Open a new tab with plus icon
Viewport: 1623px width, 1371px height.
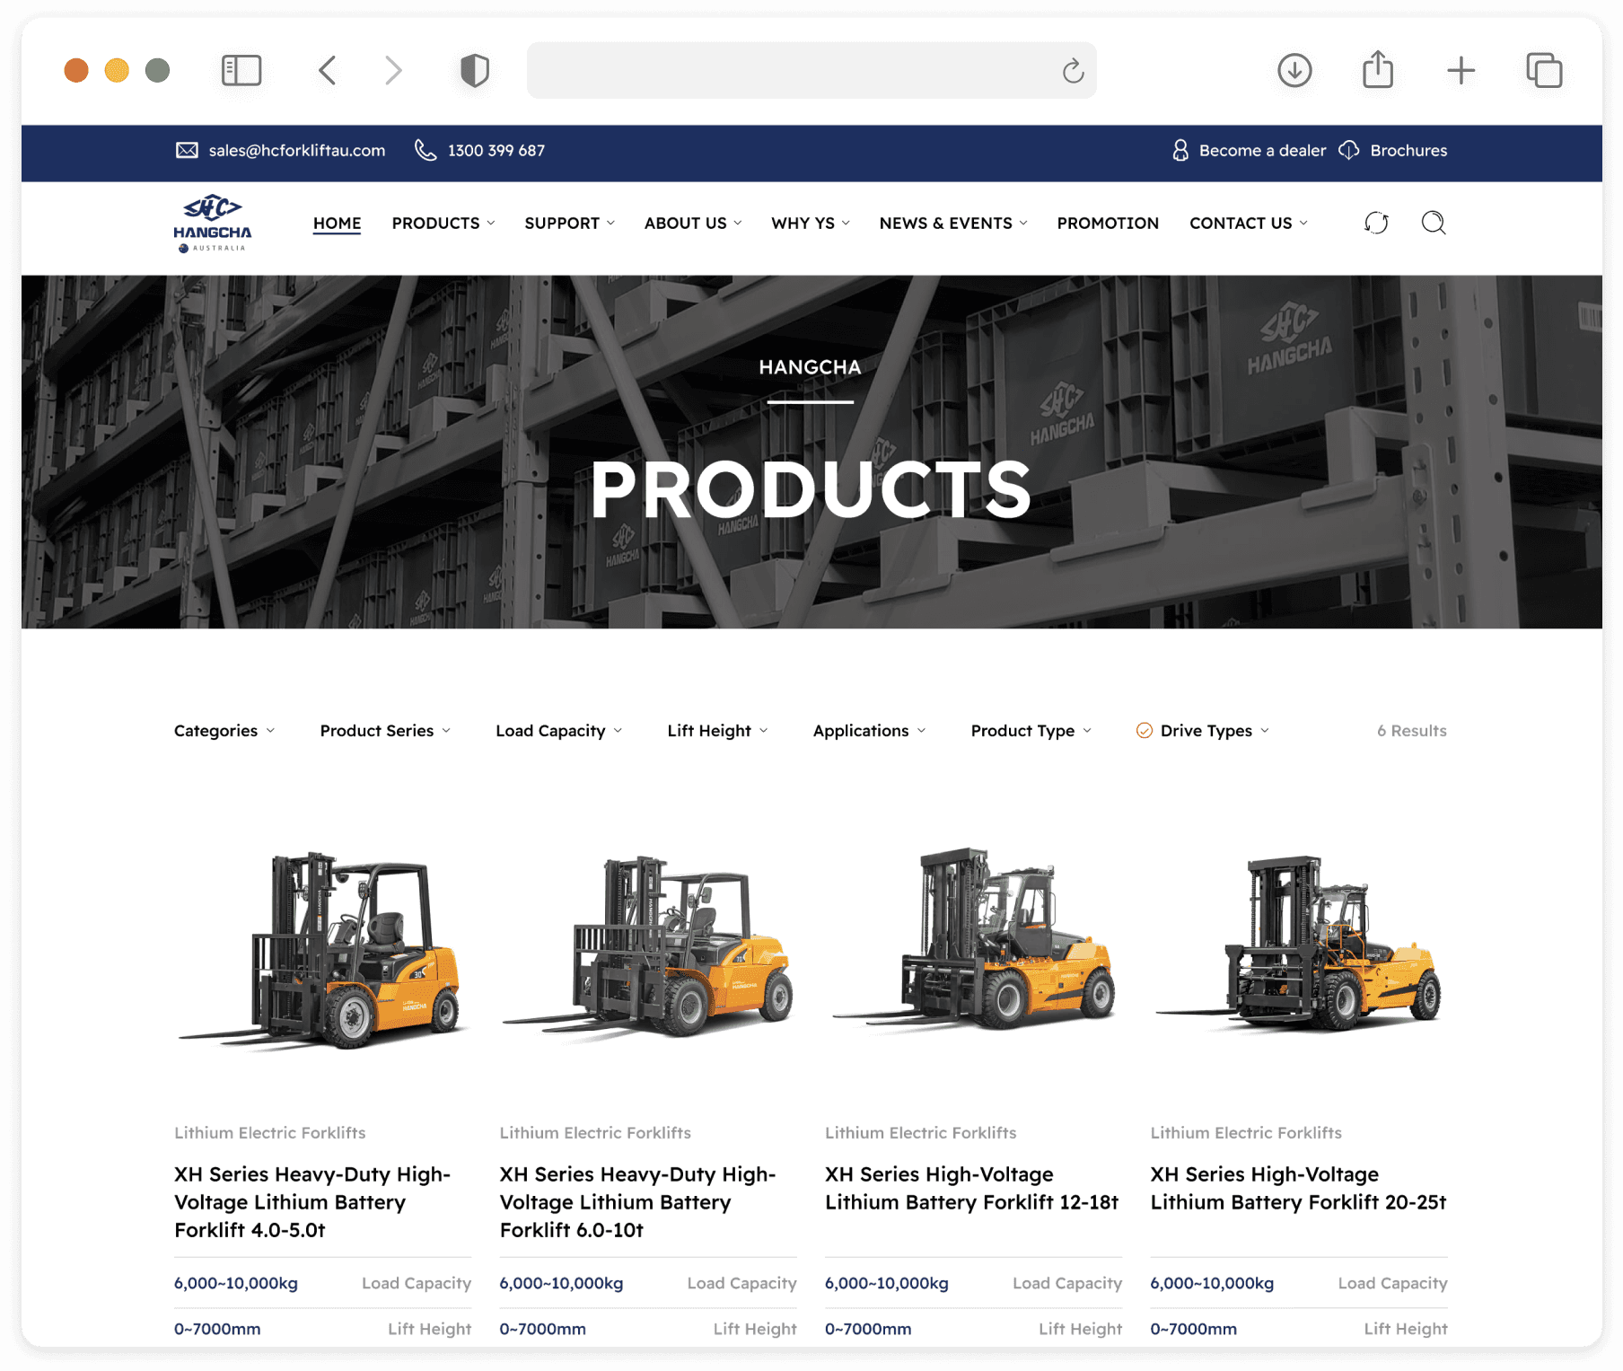pyautogui.click(x=1461, y=70)
